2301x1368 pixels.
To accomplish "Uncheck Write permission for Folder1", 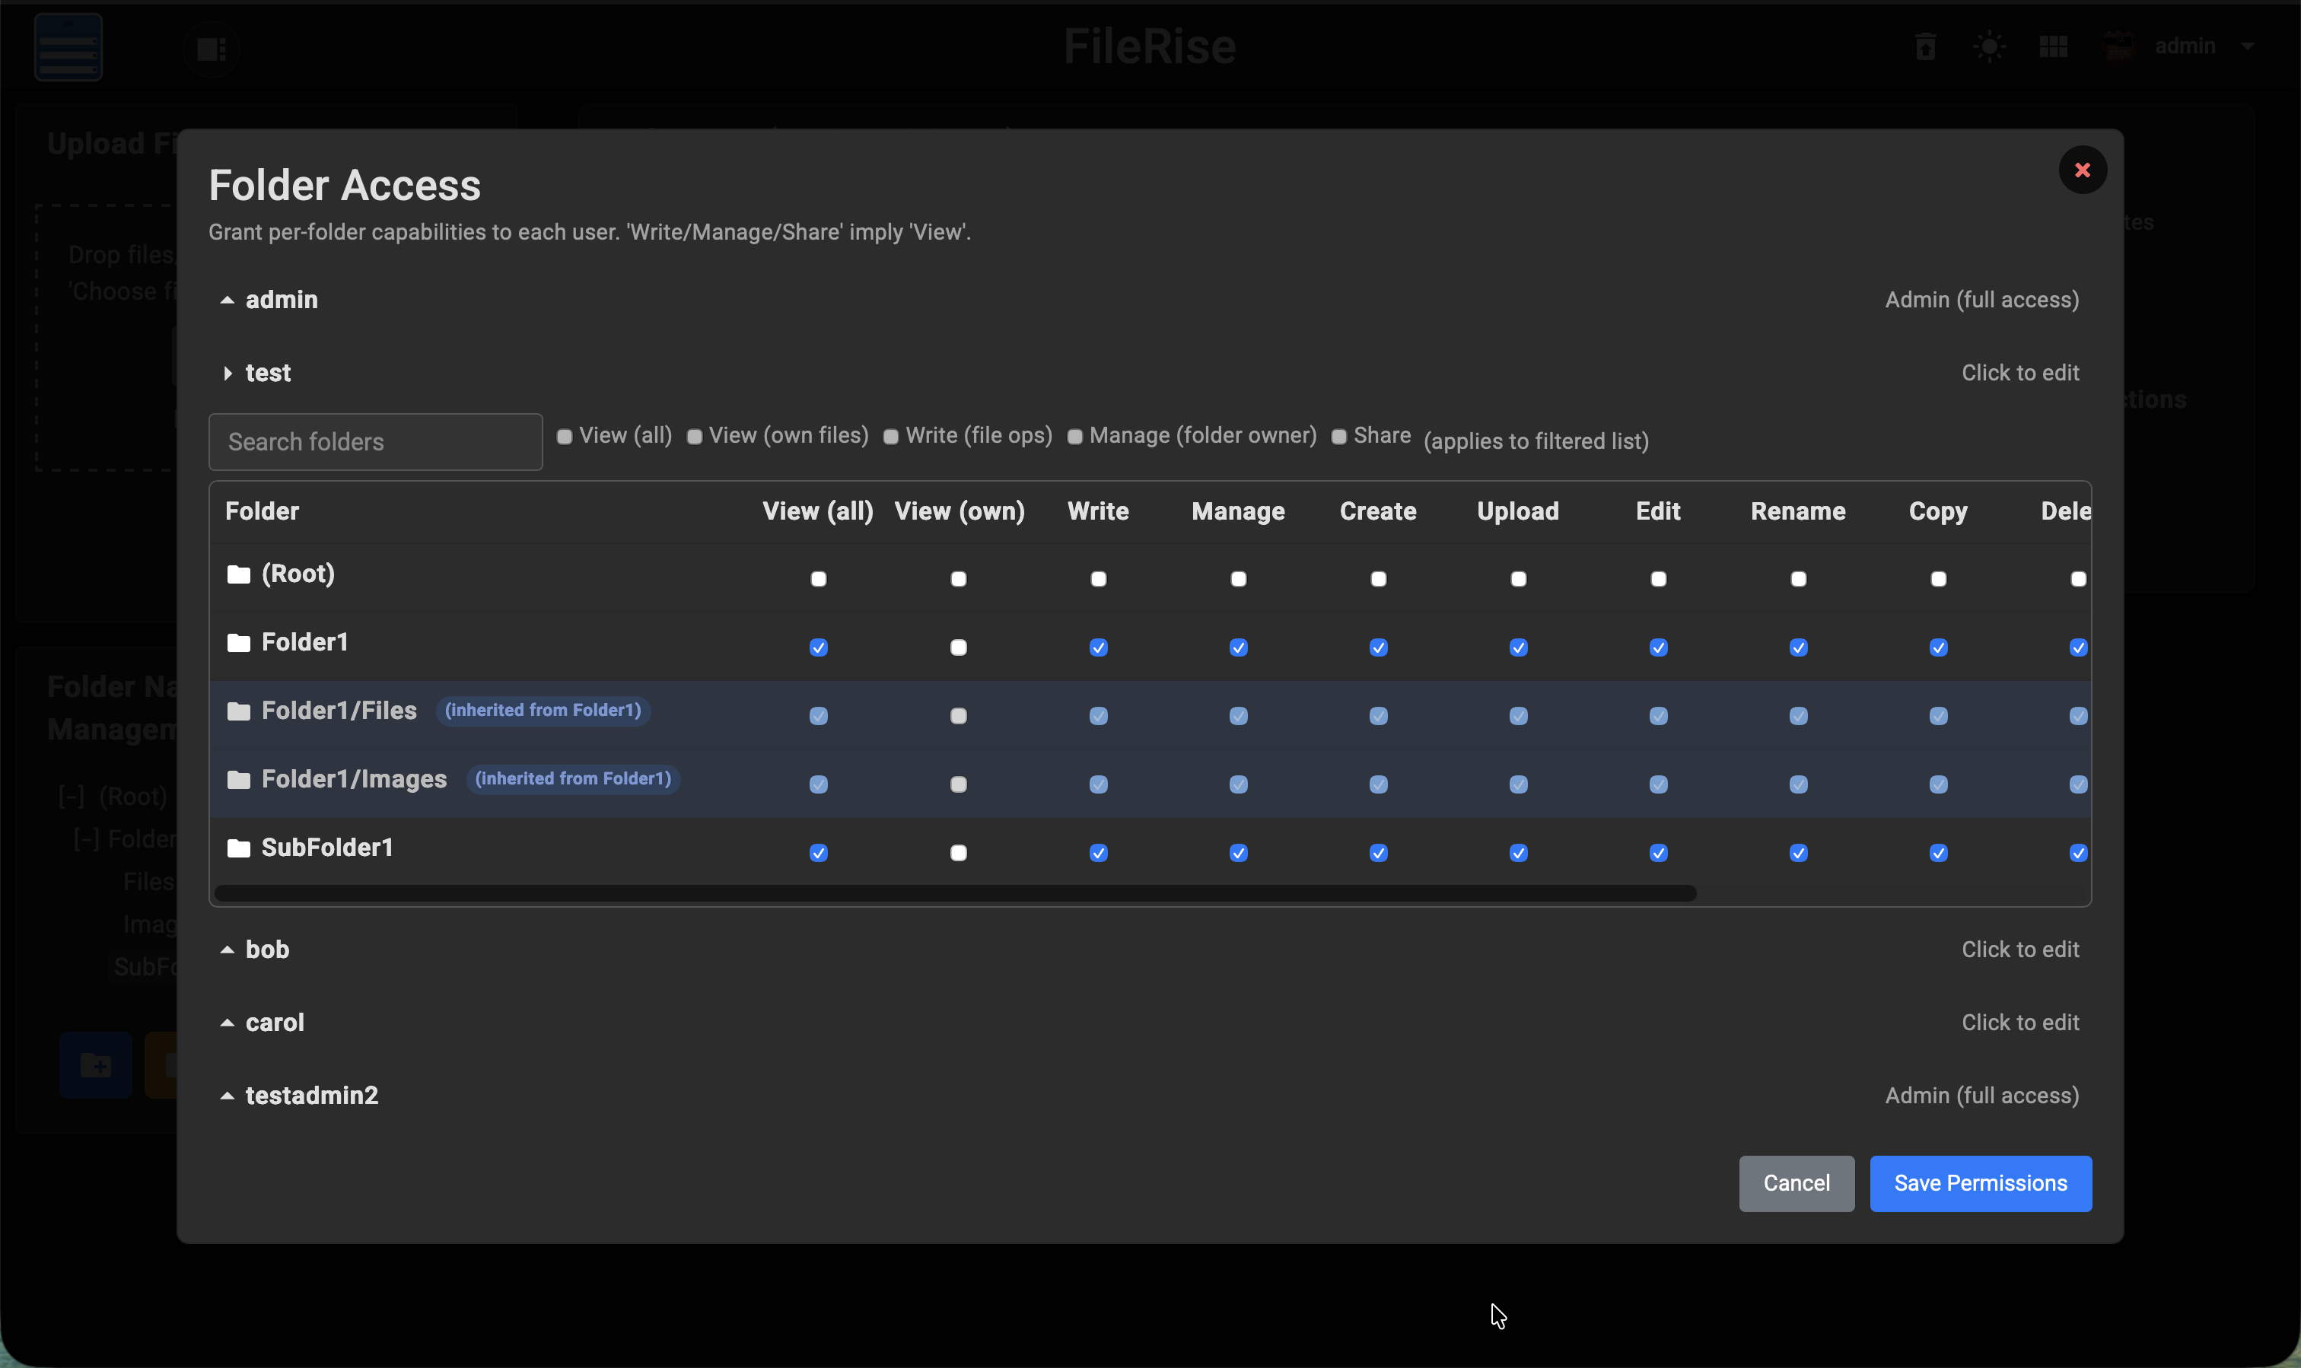I will 1098,647.
